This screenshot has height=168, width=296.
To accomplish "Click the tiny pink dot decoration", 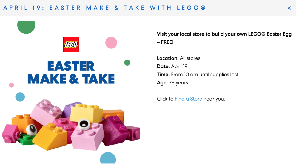I will click(x=12, y=85).
